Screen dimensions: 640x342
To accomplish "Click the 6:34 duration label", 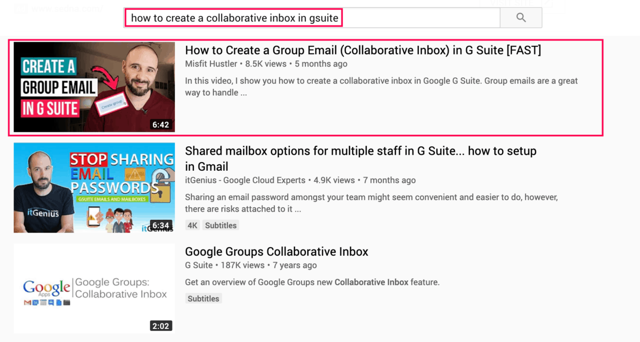I will tap(160, 226).
